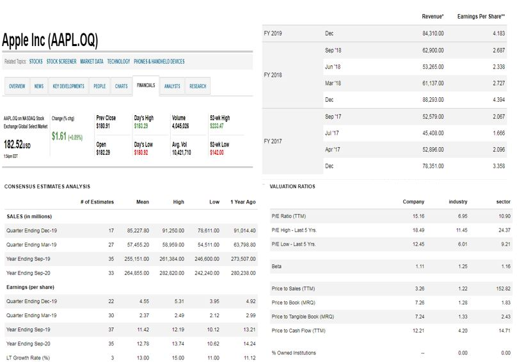This screenshot has width=517, height=362.
Task: Select Apr '17 revenue 52,896.00
Action: click(x=433, y=150)
